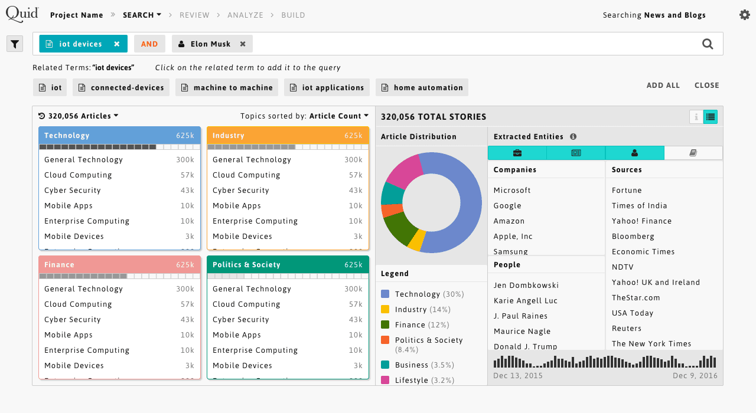This screenshot has height=413, width=756.
Task: Run the search with the magnifier icon
Action: click(708, 44)
